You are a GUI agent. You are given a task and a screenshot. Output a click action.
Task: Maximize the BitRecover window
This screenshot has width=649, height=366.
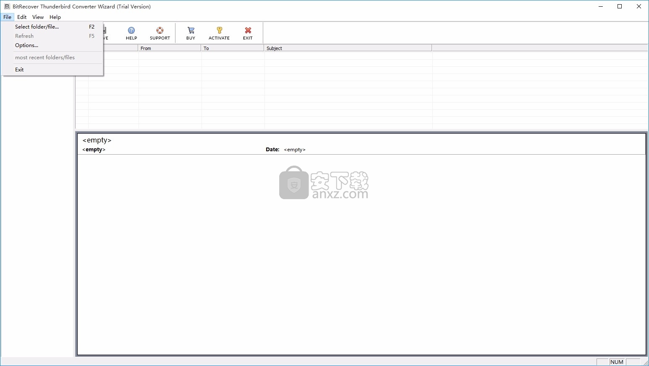tap(620, 6)
